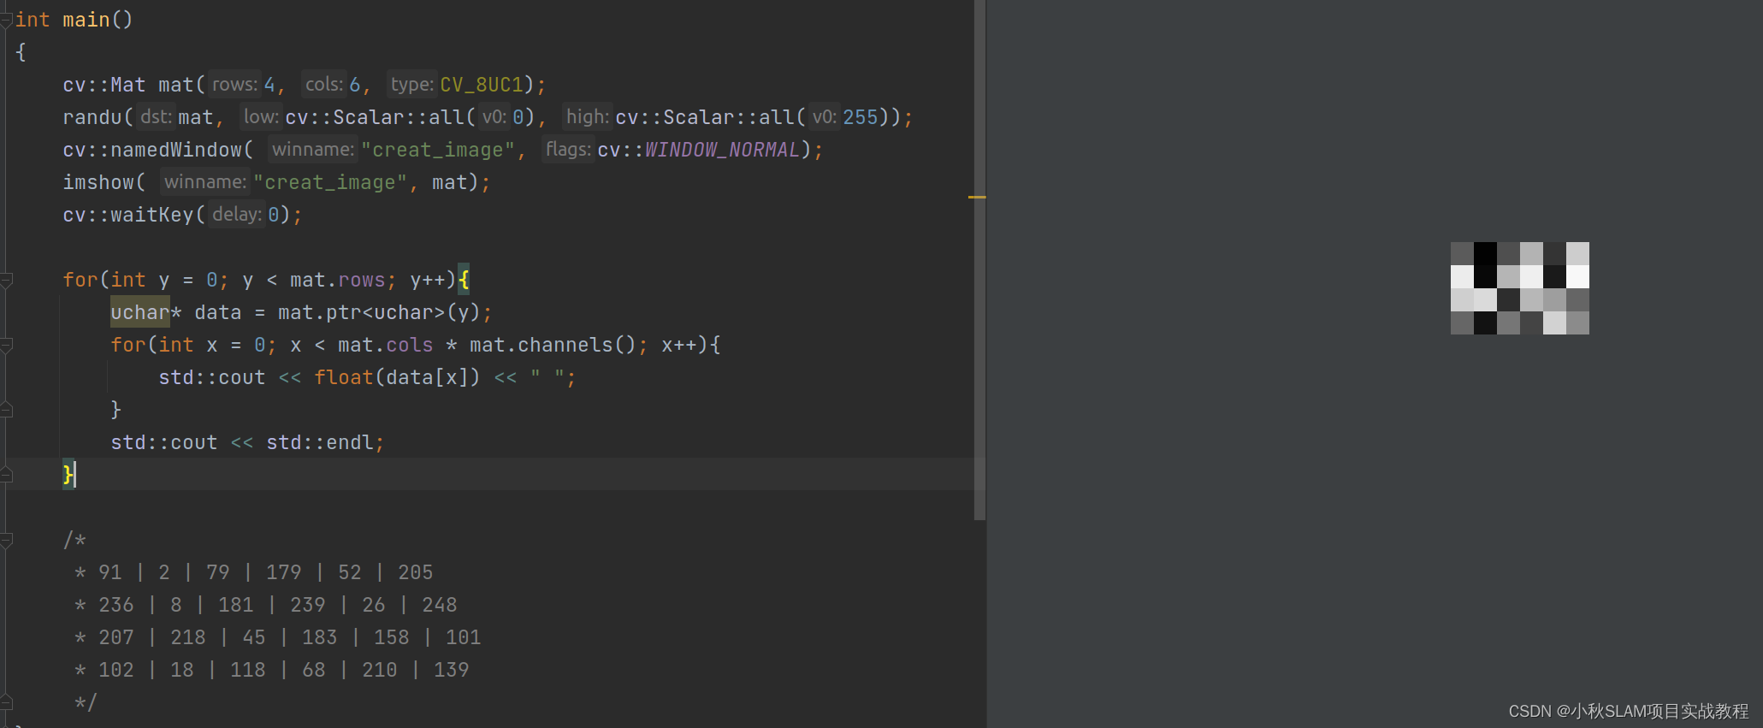Click the main function name
Screen dimensions: 1763x728
click(86, 20)
